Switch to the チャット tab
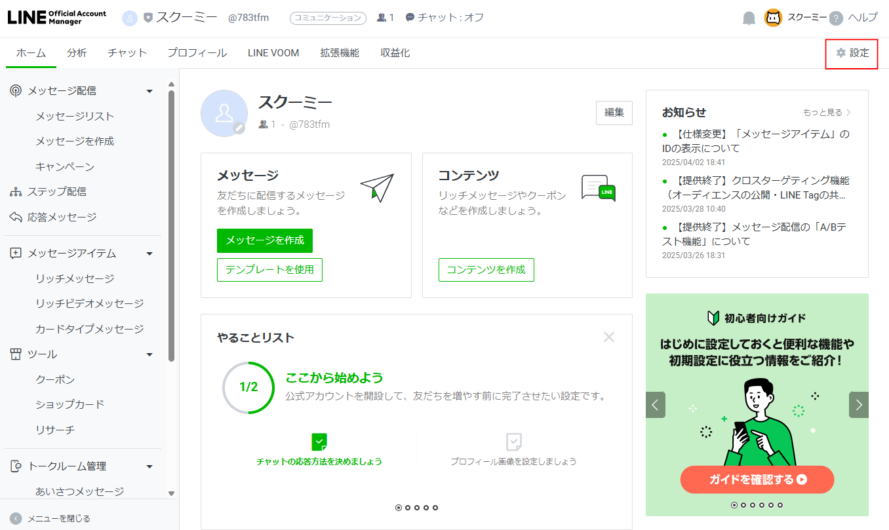The height and width of the screenshot is (530, 889). tap(127, 53)
